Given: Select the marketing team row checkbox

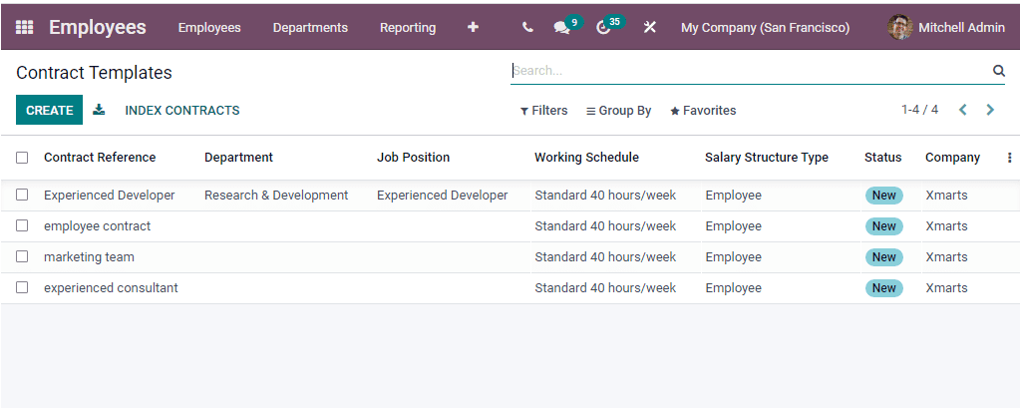Looking at the screenshot, I should click(22, 257).
